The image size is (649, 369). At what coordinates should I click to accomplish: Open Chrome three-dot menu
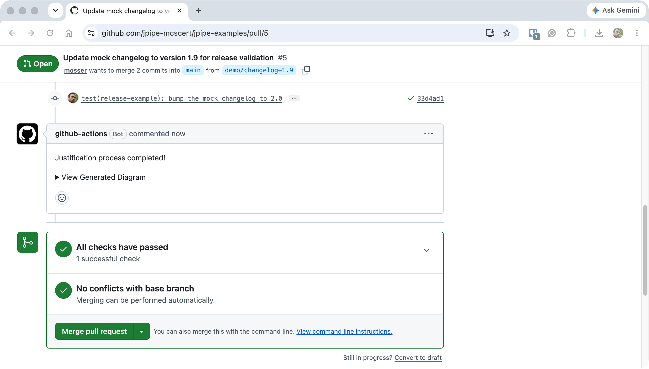(x=637, y=33)
